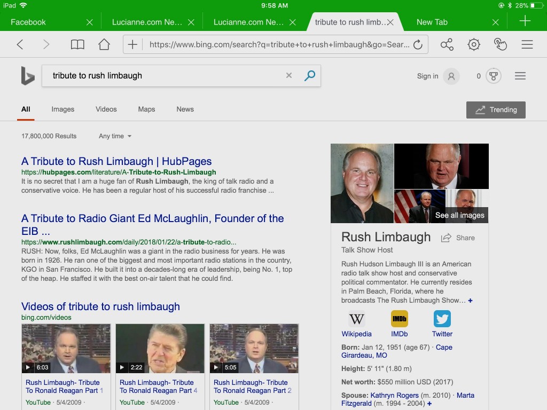Screen dimensions: 547x410
Task: Tap the hand gesture icon in the toolbar
Action: (500, 44)
